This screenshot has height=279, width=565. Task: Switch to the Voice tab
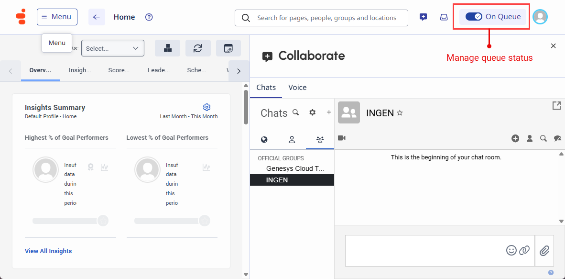point(297,88)
